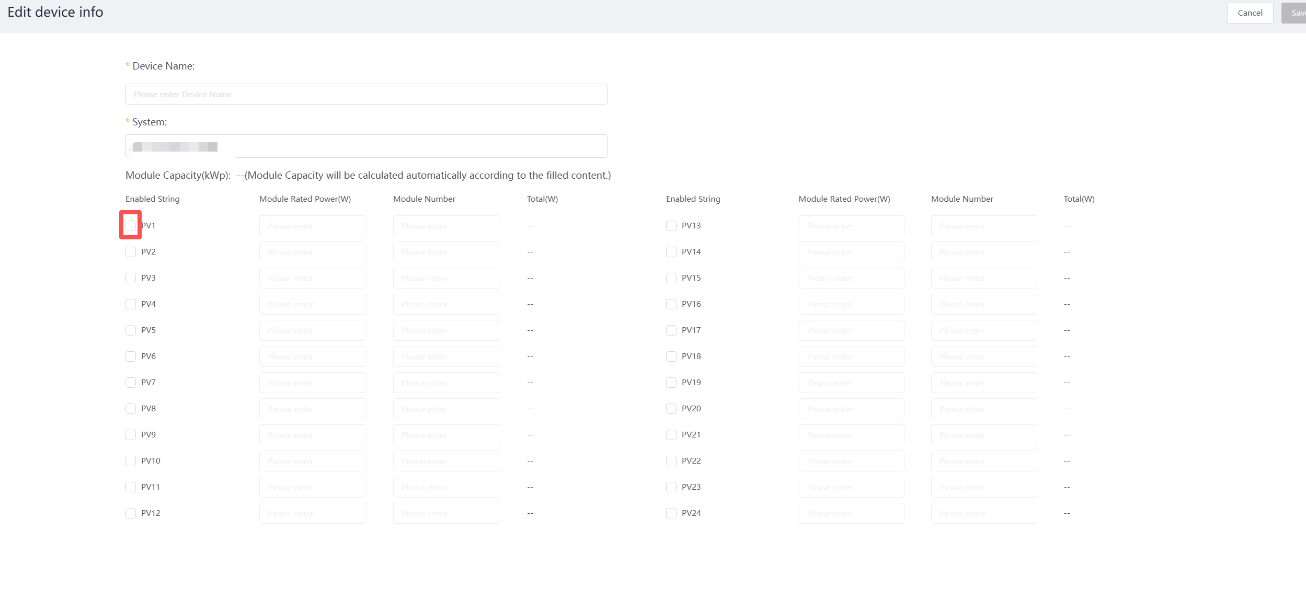Click PV6 Module Rated Power input
This screenshot has width=1306, height=600.
point(313,356)
